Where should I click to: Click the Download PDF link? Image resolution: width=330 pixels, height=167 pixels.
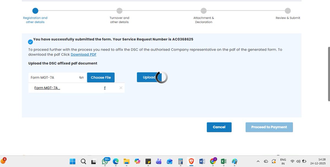coord(84,54)
